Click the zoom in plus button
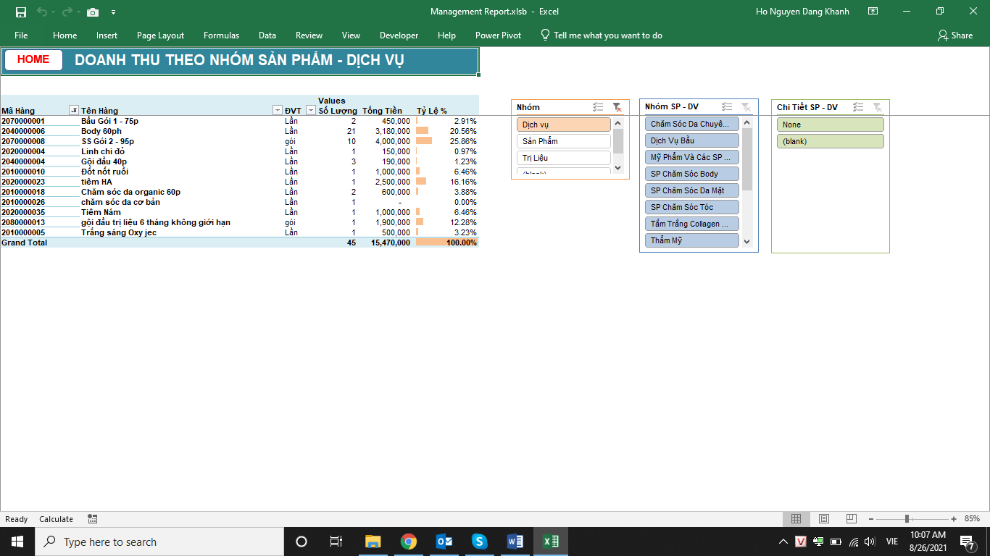Viewport: 990px width, 556px height. 954,519
